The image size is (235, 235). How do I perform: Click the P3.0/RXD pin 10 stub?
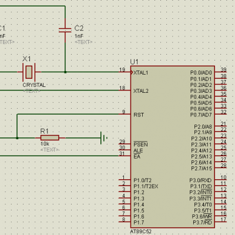221,180
